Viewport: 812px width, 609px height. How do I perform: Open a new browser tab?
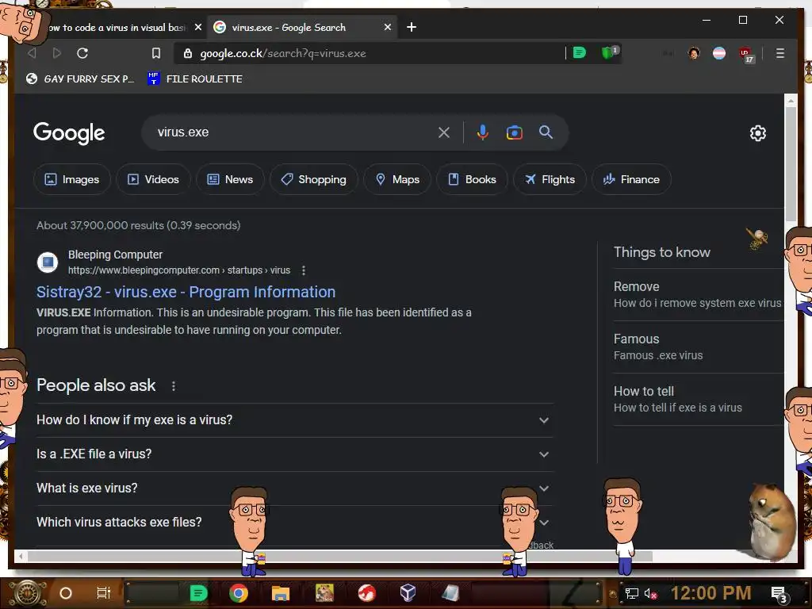click(412, 27)
